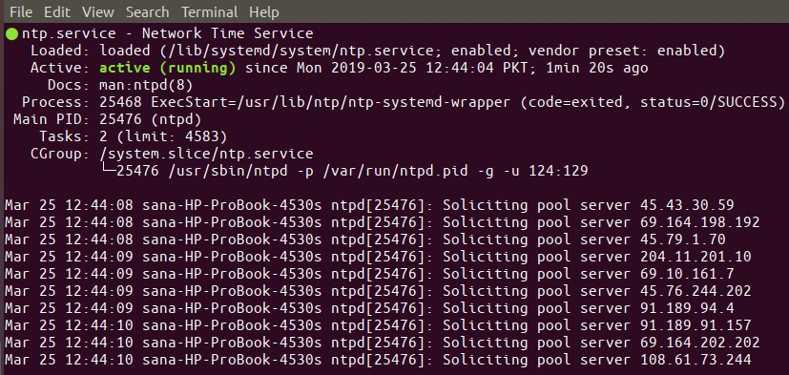Click pool server IP 108.61.73.244

696,360
